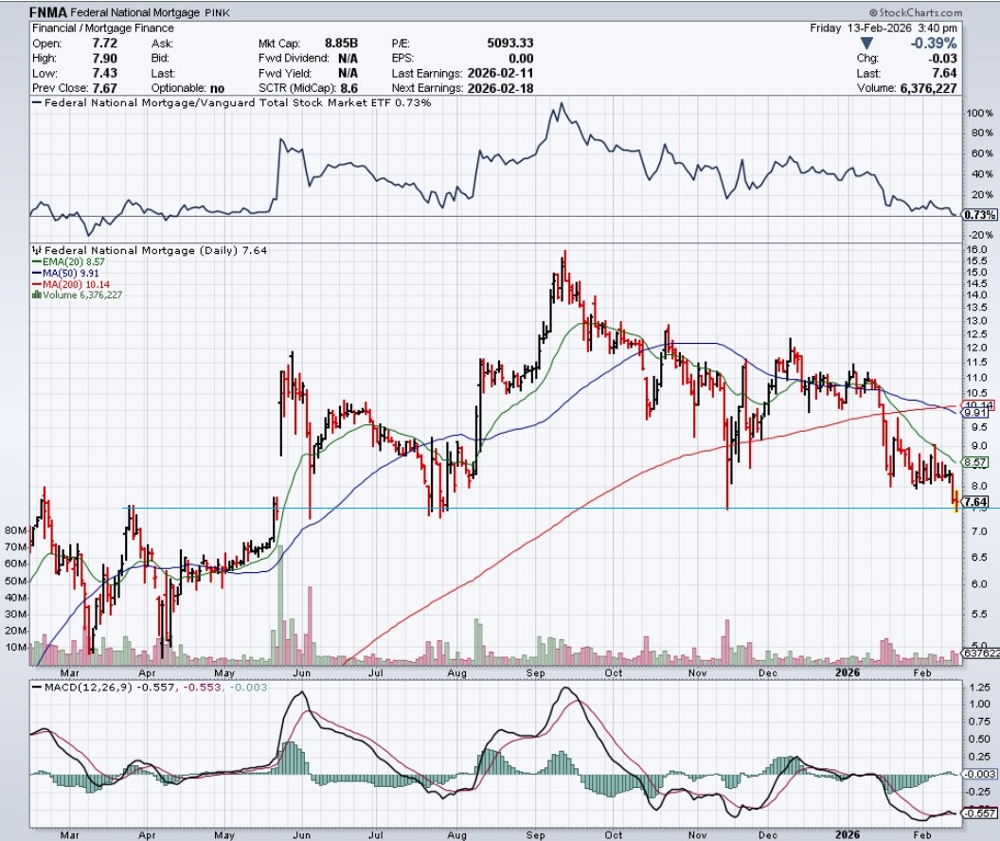Image resolution: width=1000 pixels, height=841 pixels.
Task: Select the green EMA(20) legend line marker
Action: coord(37,262)
